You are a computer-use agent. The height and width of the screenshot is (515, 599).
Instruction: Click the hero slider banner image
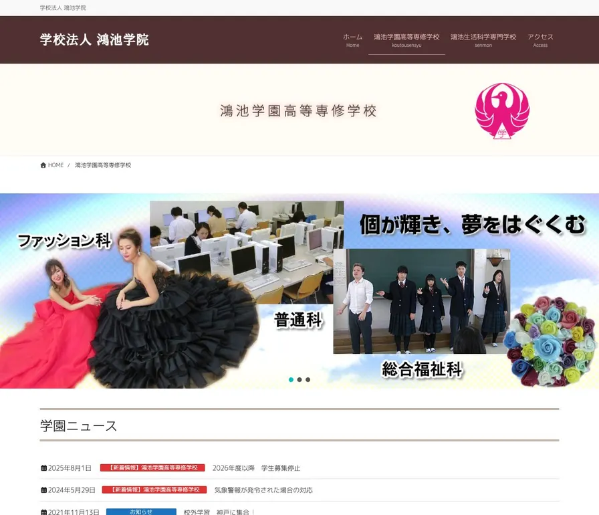point(299,291)
